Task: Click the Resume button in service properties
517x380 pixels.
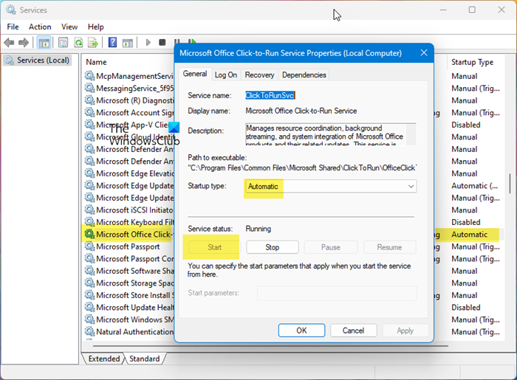Action: coord(390,247)
